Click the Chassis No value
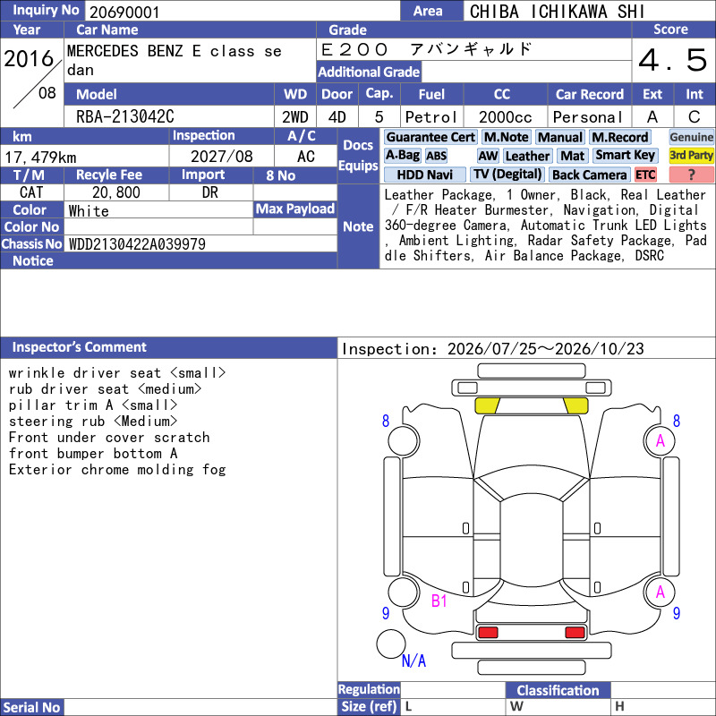Viewport: 716px width, 716px height. [x=137, y=243]
